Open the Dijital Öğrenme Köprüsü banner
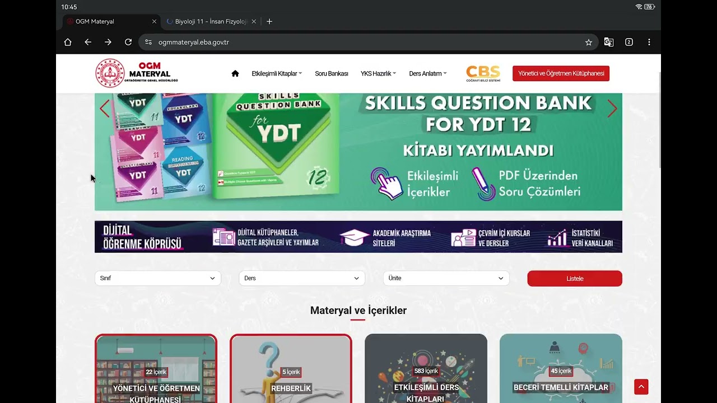This screenshot has width=717, height=403. (358, 237)
